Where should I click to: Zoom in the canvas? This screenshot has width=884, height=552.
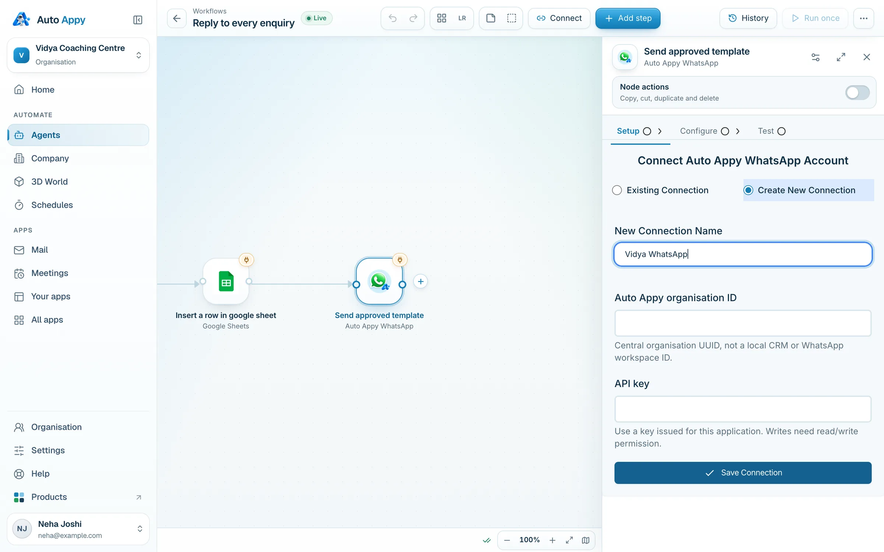pos(552,540)
